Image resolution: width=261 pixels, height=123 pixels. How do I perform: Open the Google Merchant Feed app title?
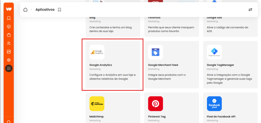point(163,65)
